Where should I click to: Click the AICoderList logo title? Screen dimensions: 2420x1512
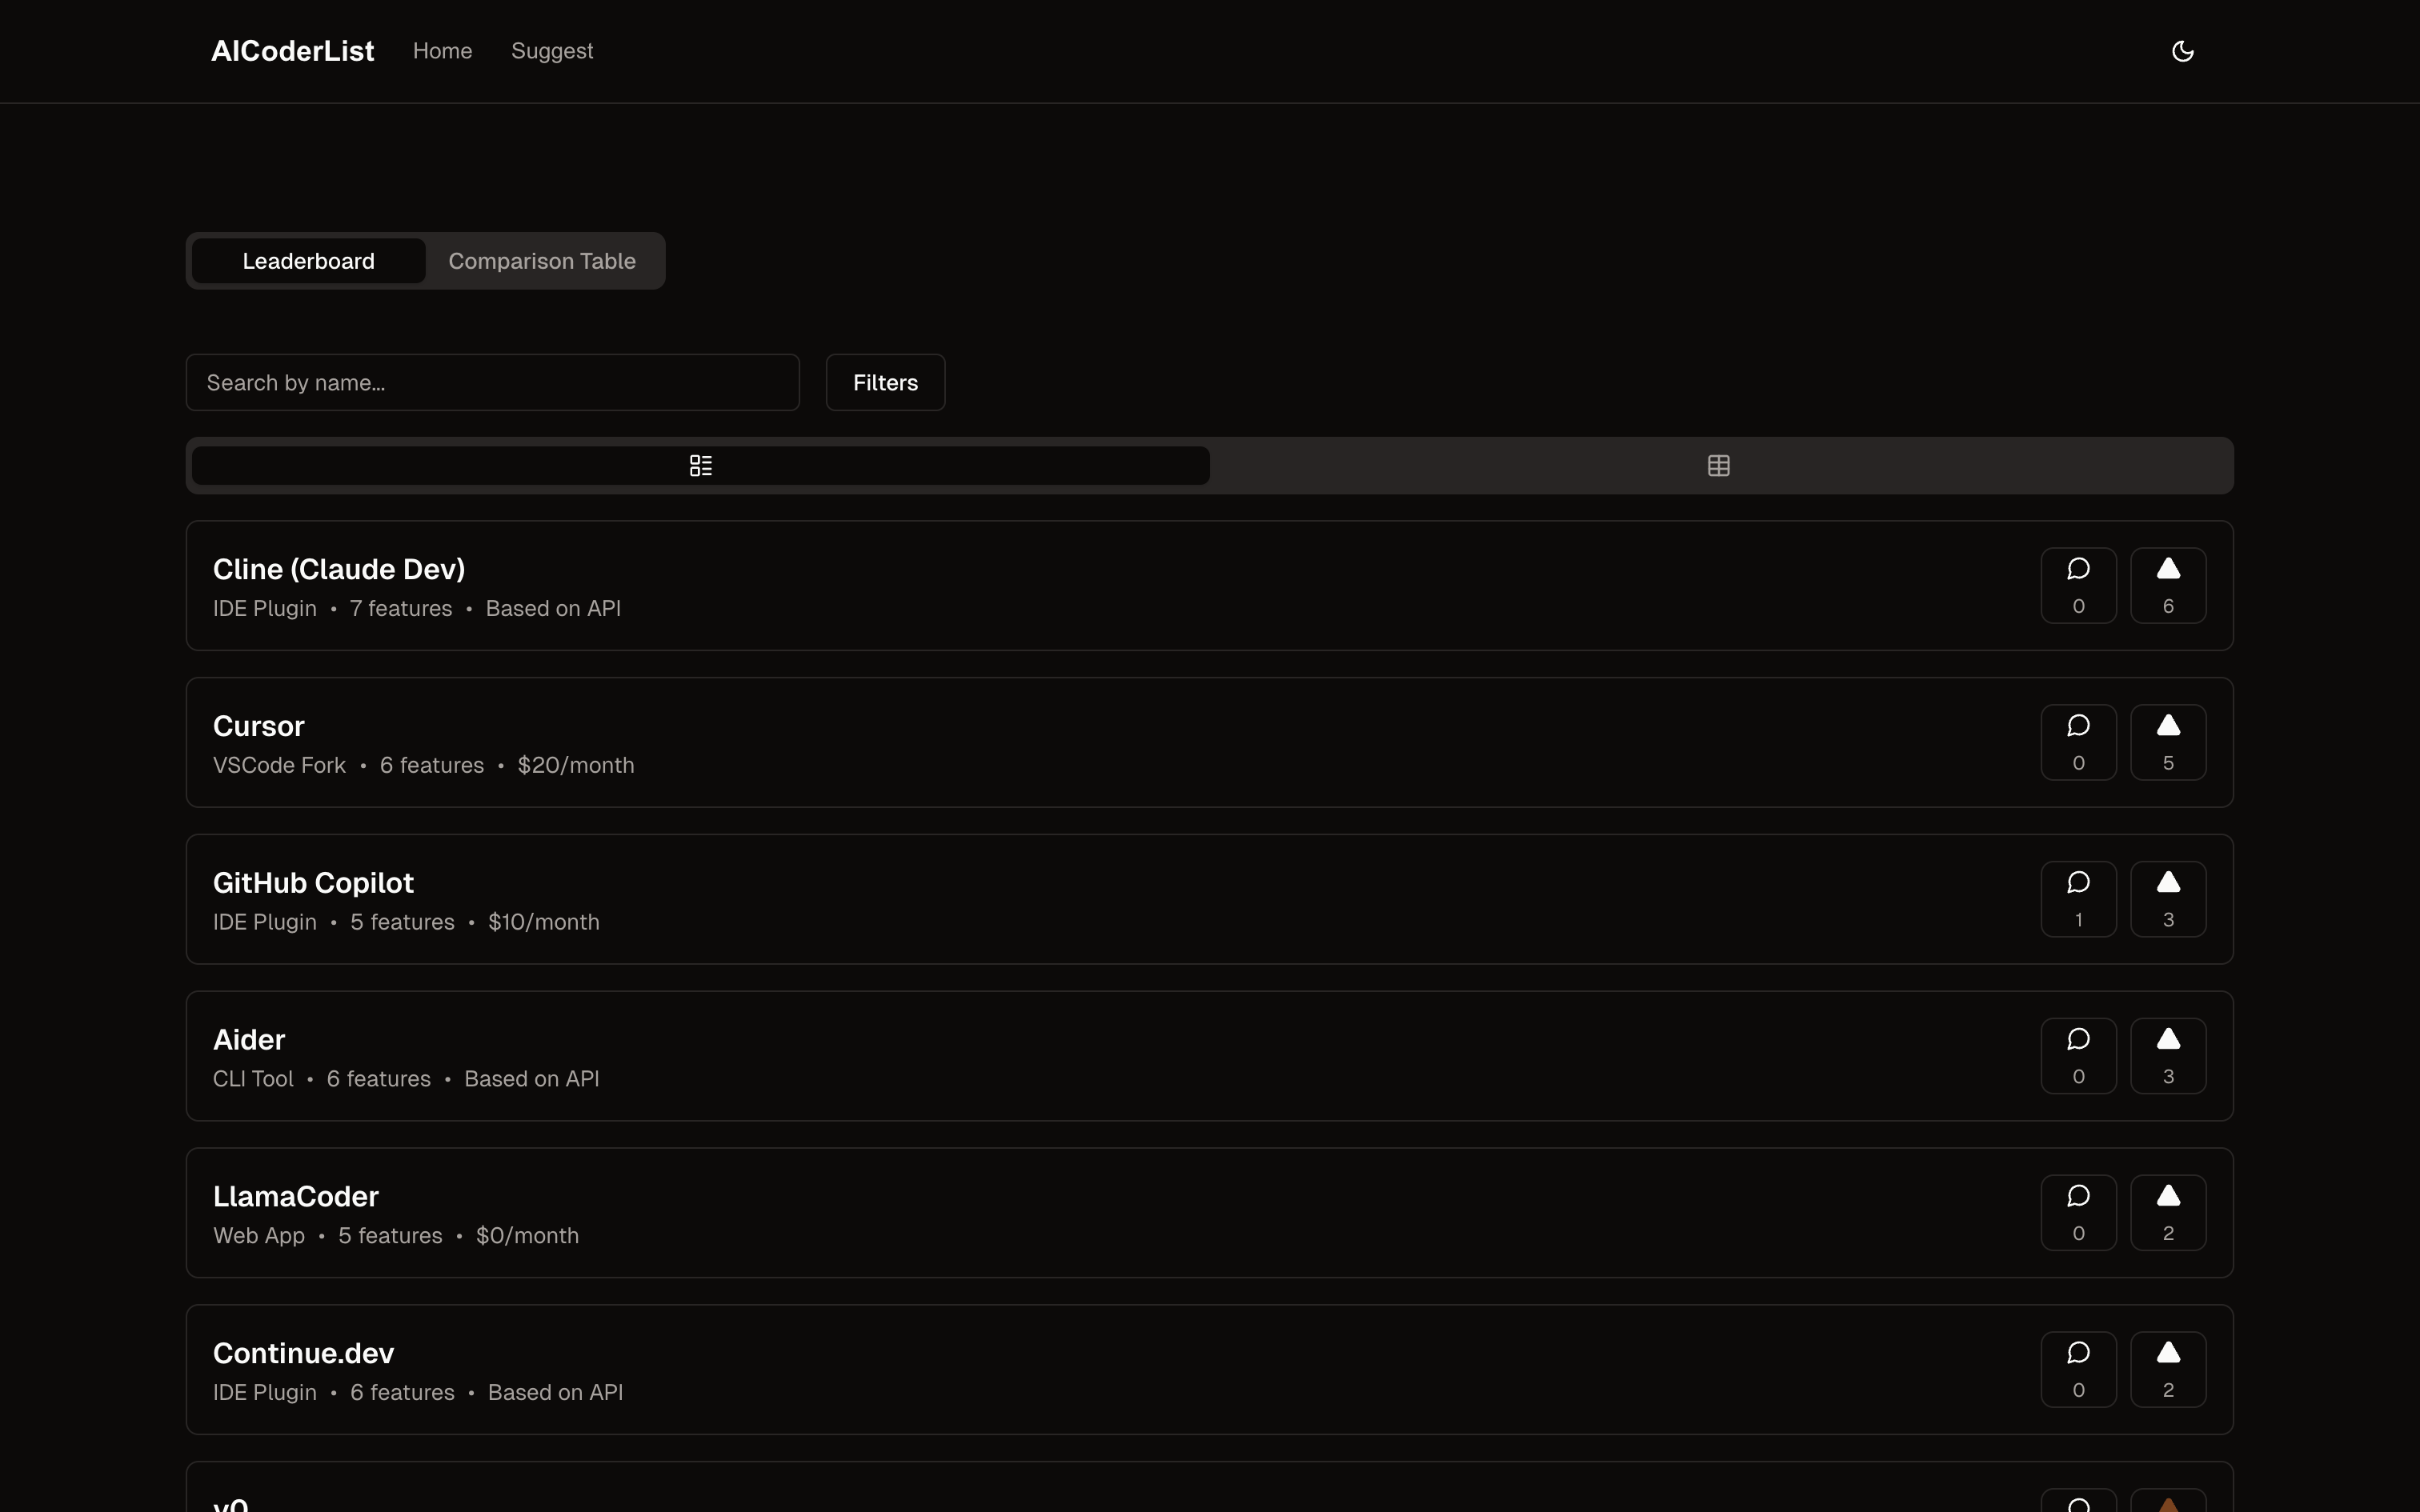tap(292, 51)
